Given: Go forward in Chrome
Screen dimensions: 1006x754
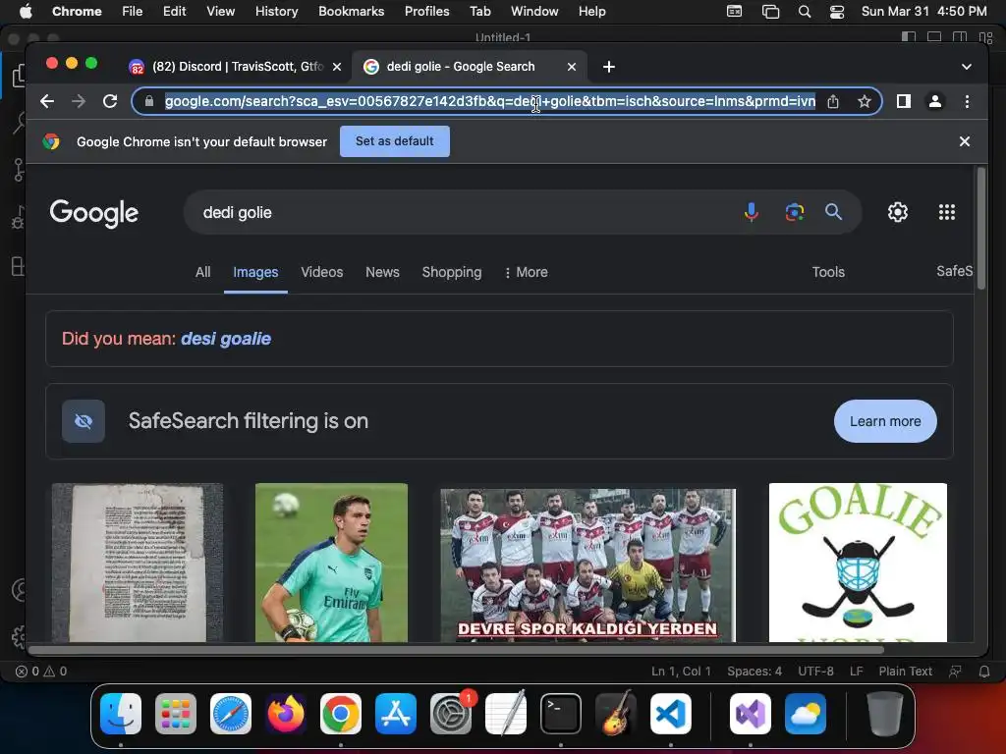Looking at the screenshot, I should click(79, 101).
